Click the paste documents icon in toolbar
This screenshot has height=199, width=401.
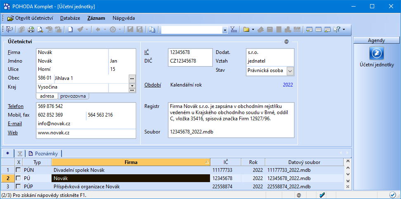[x=152, y=29]
